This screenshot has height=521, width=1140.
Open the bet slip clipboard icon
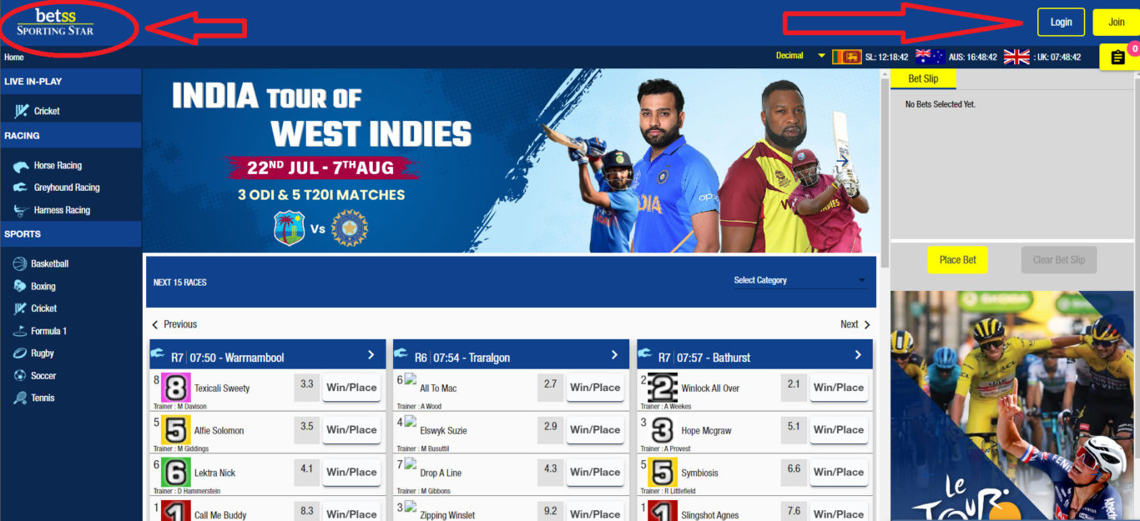coord(1118,58)
